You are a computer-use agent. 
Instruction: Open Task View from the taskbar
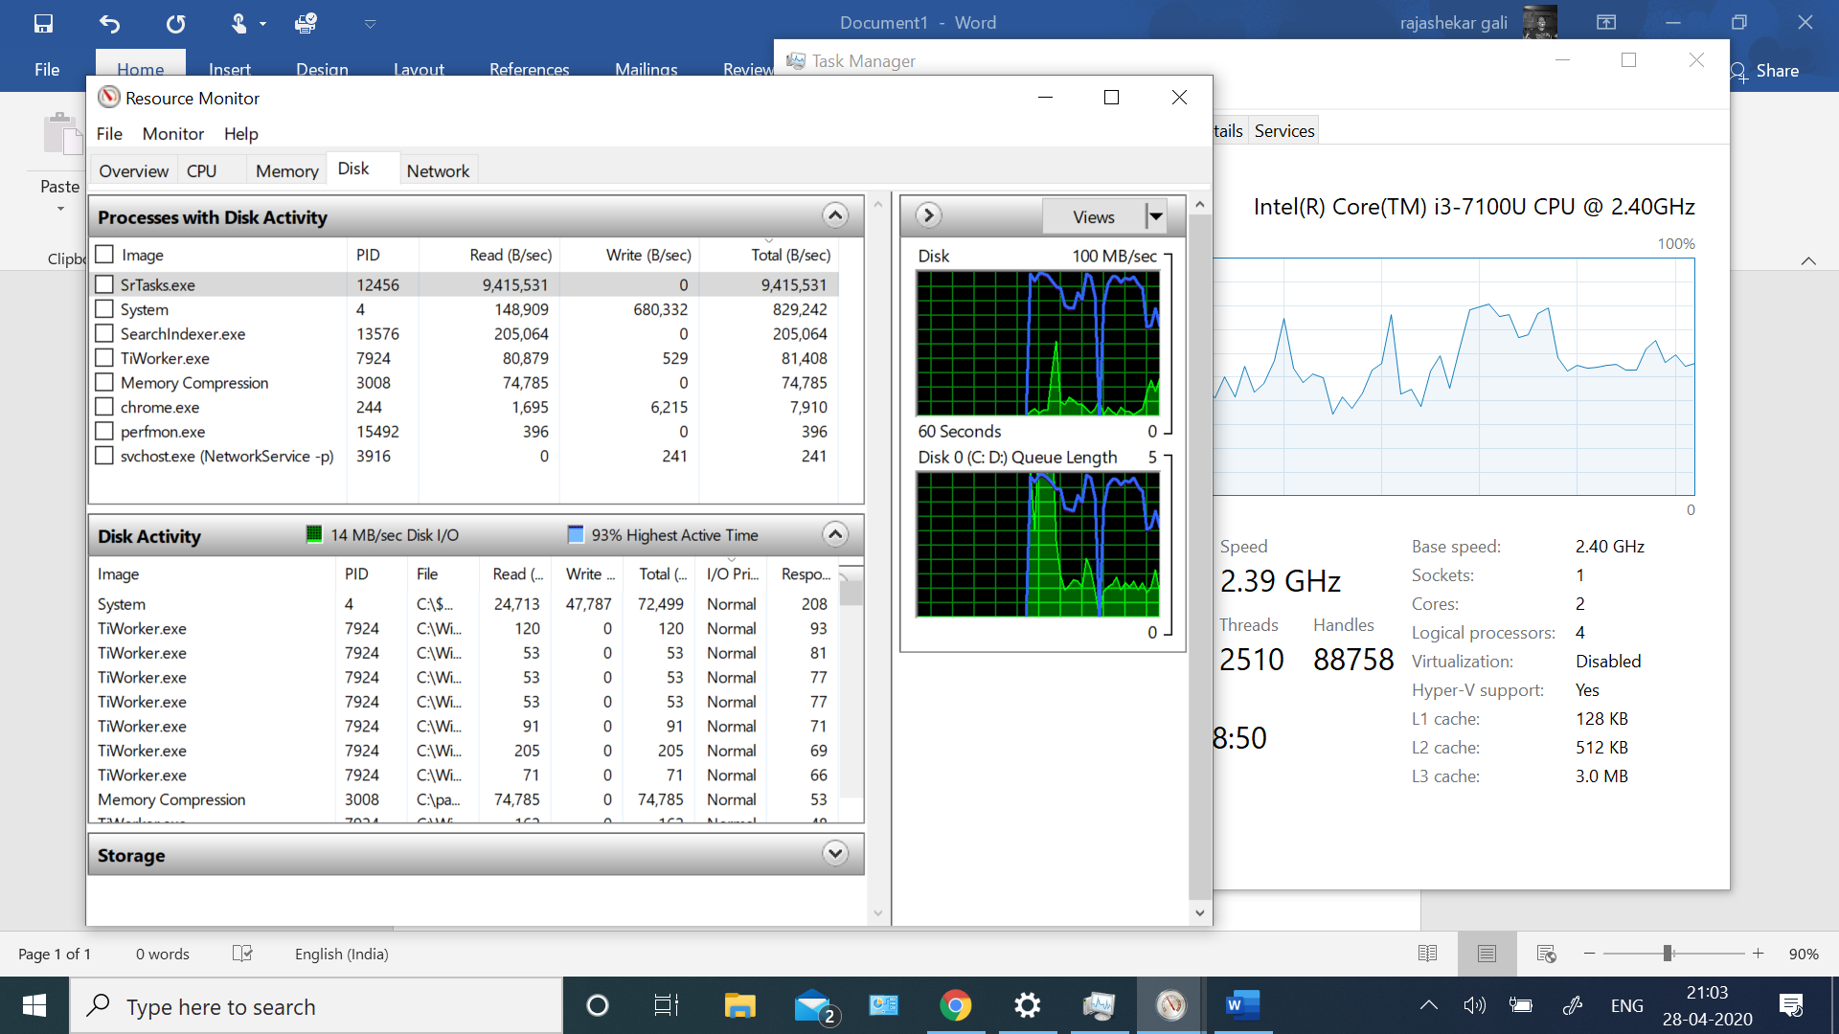667,1005
